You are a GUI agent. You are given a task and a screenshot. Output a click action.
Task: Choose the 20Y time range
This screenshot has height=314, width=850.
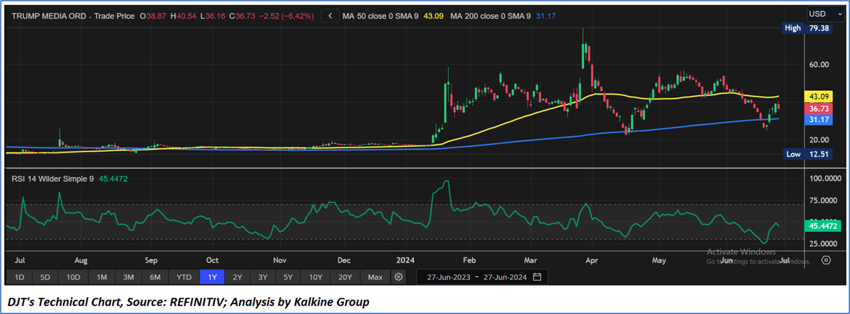click(x=345, y=277)
